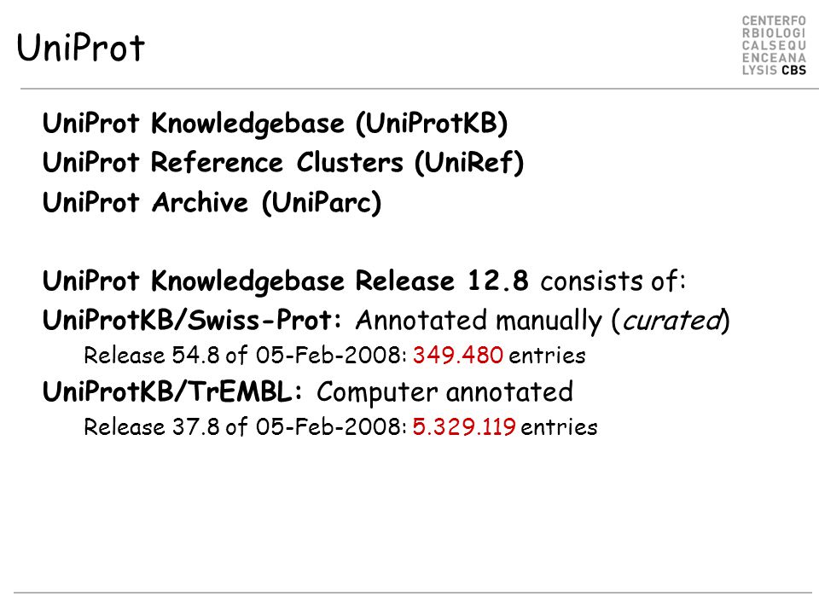Click the word entries after 349.480
This screenshot has width=819, height=614.
[548, 356]
